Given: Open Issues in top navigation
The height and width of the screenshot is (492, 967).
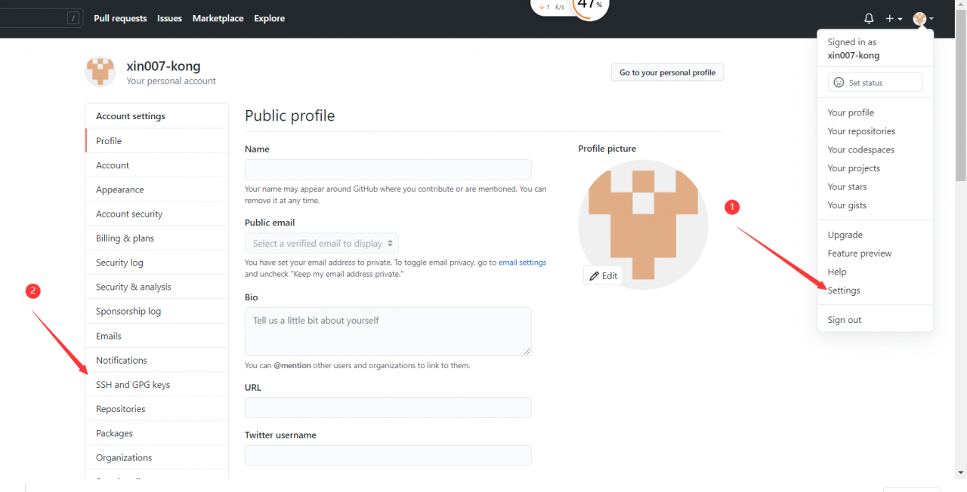Looking at the screenshot, I should (169, 18).
